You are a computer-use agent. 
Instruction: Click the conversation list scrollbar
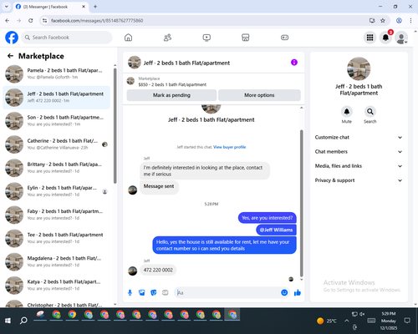(115, 126)
